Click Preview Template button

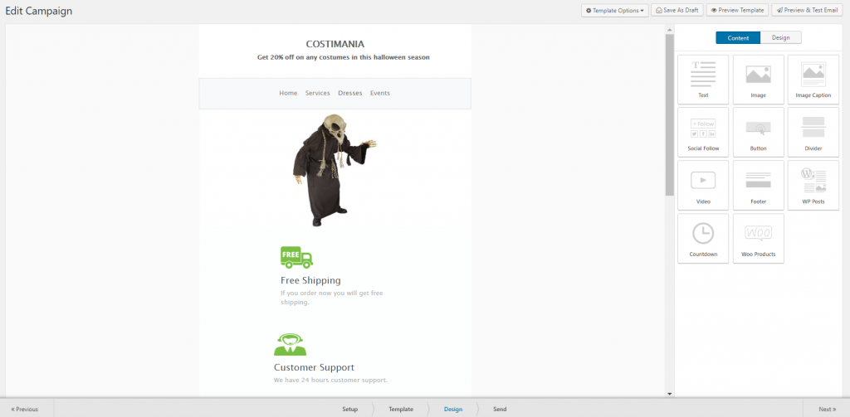coord(737,10)
